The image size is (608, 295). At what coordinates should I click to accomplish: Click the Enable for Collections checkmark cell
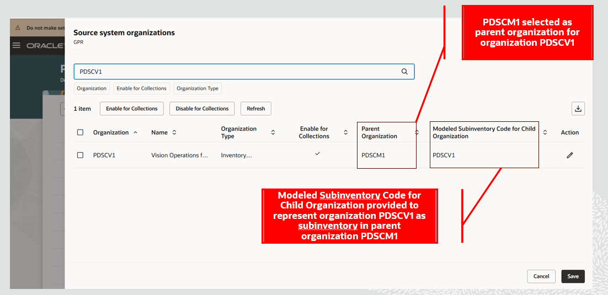tap(318, 153)
